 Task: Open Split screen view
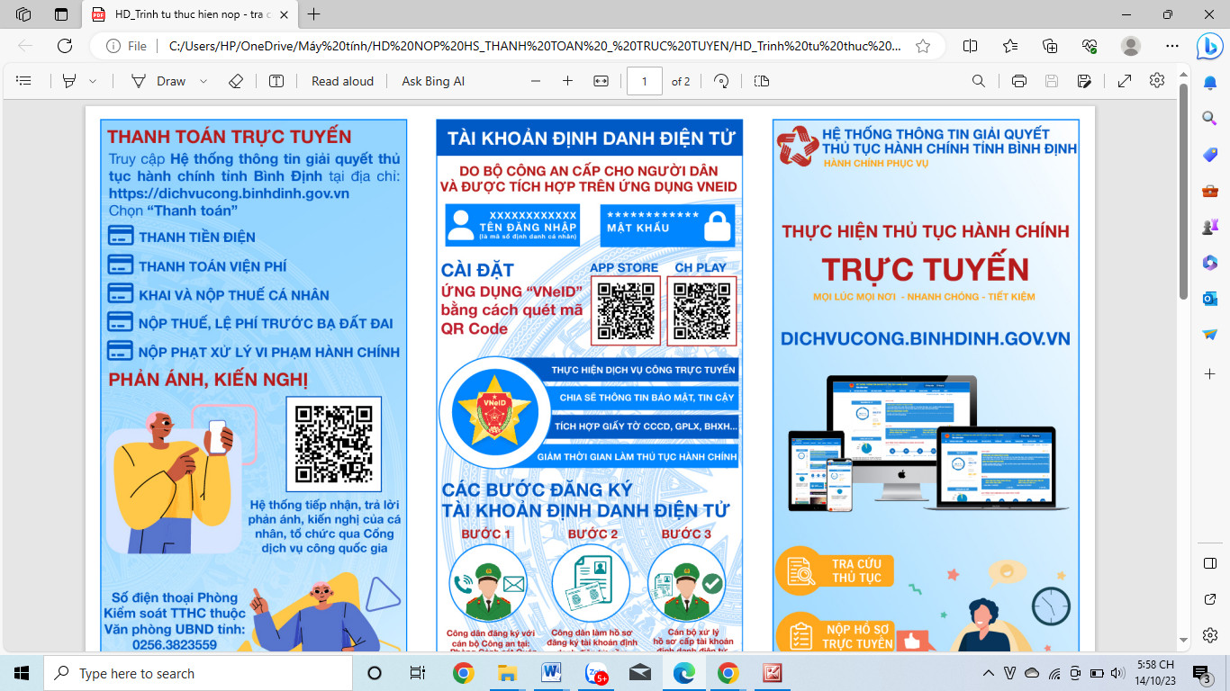(x=970, y=46)
